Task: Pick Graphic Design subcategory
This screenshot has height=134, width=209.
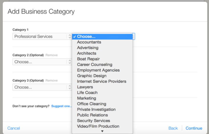Action: pos(92,76)
